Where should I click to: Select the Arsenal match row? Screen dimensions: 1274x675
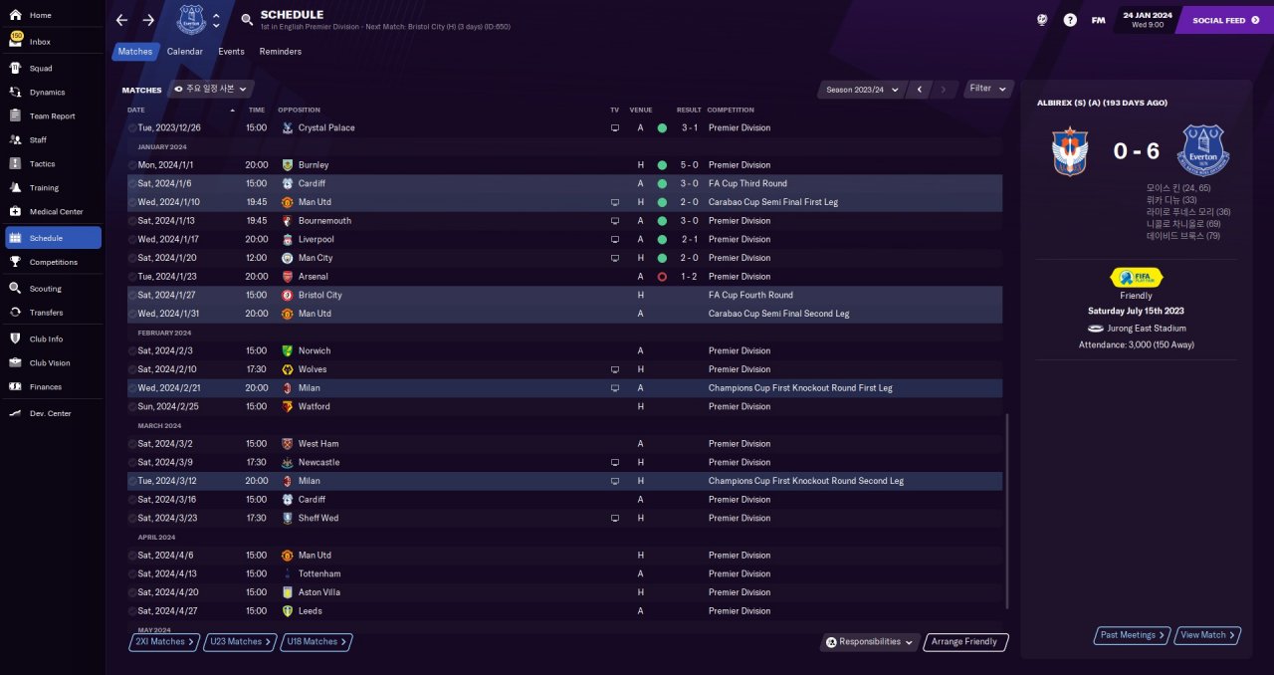[x=564, y=277]
